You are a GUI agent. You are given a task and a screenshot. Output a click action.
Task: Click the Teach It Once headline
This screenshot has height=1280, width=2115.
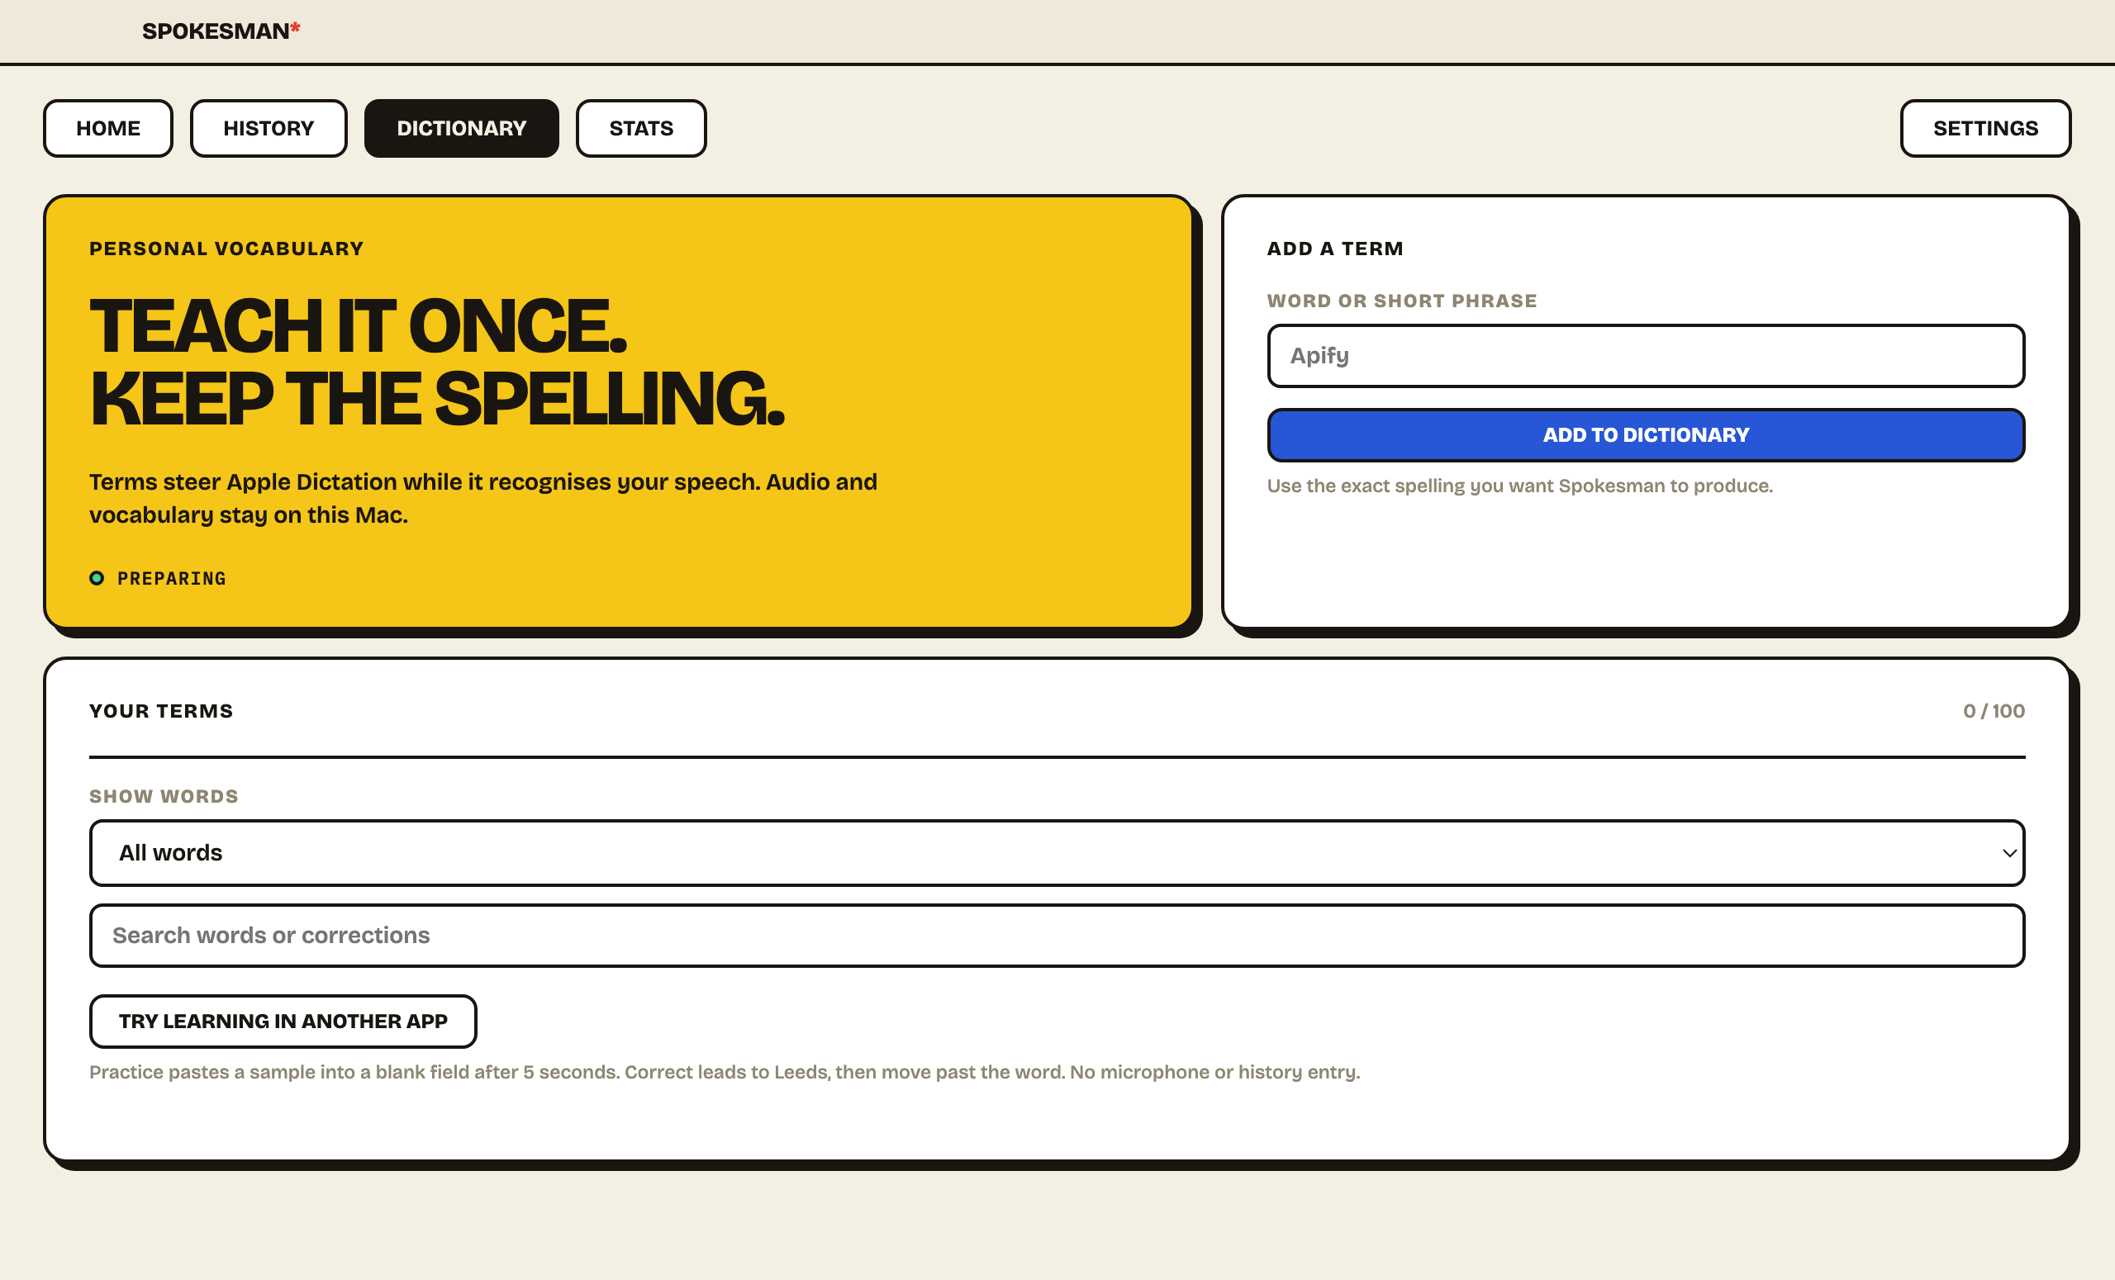click(x=437, y=362)
